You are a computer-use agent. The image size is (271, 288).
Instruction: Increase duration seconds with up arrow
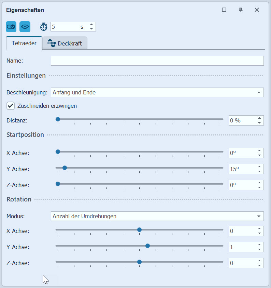[91, 25]
